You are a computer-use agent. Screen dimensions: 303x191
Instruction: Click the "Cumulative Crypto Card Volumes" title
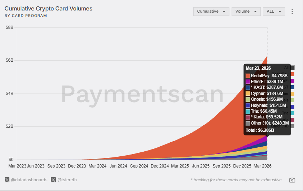[x=48, y=9]
